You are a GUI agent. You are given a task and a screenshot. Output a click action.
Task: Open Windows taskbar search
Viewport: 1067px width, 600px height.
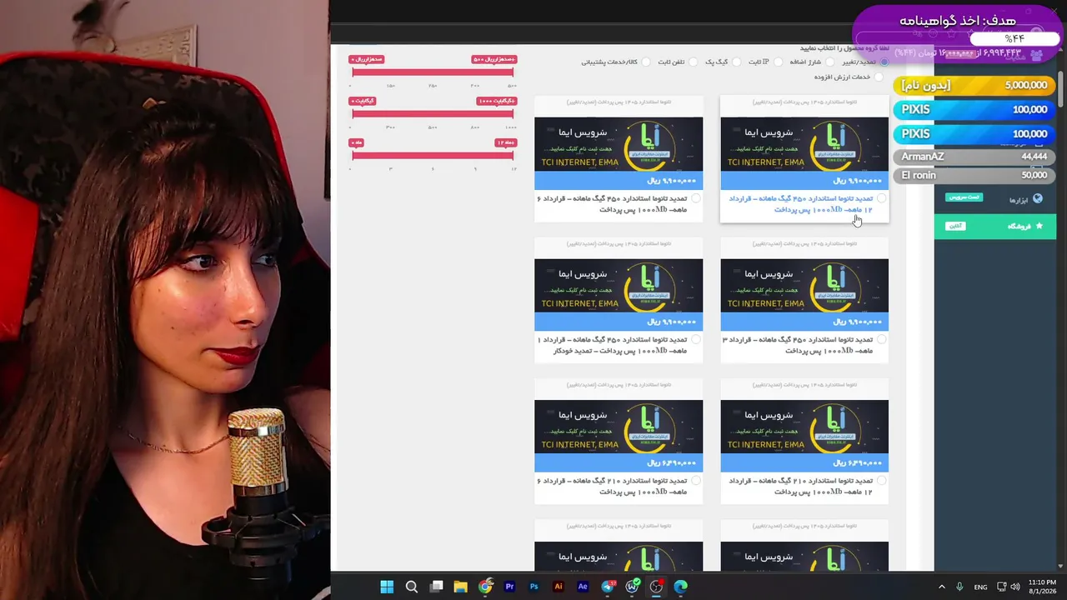pyautogui.click(x=412, y=587)
